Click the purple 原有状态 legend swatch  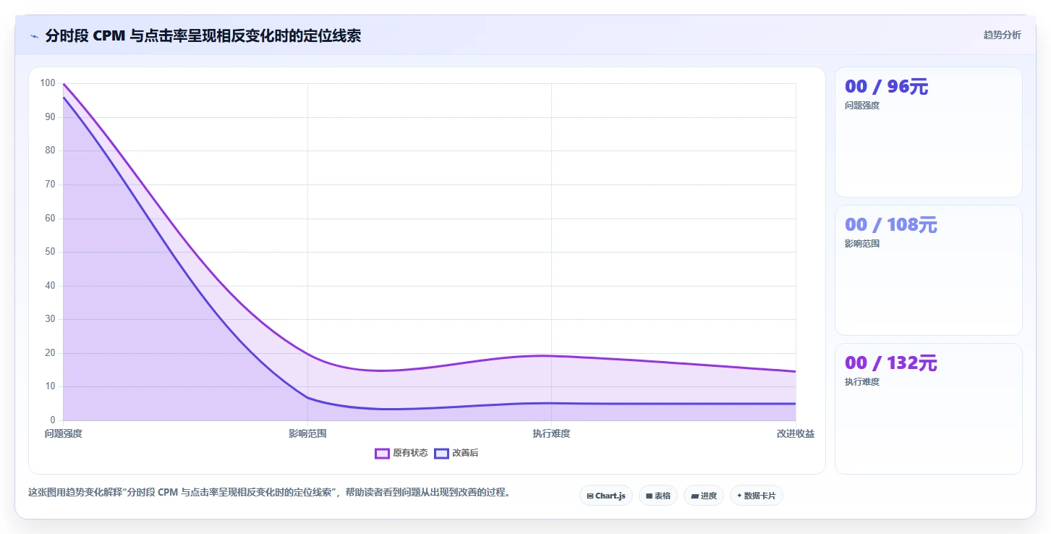[382, 453]
